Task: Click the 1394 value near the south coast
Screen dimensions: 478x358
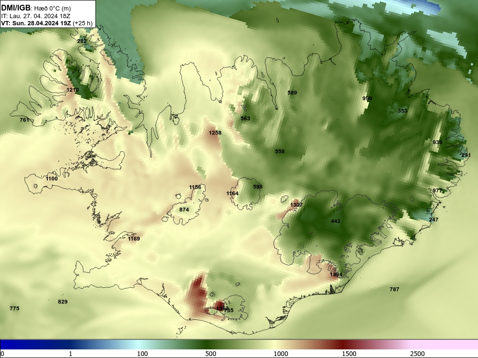Action: pos(336,274)
